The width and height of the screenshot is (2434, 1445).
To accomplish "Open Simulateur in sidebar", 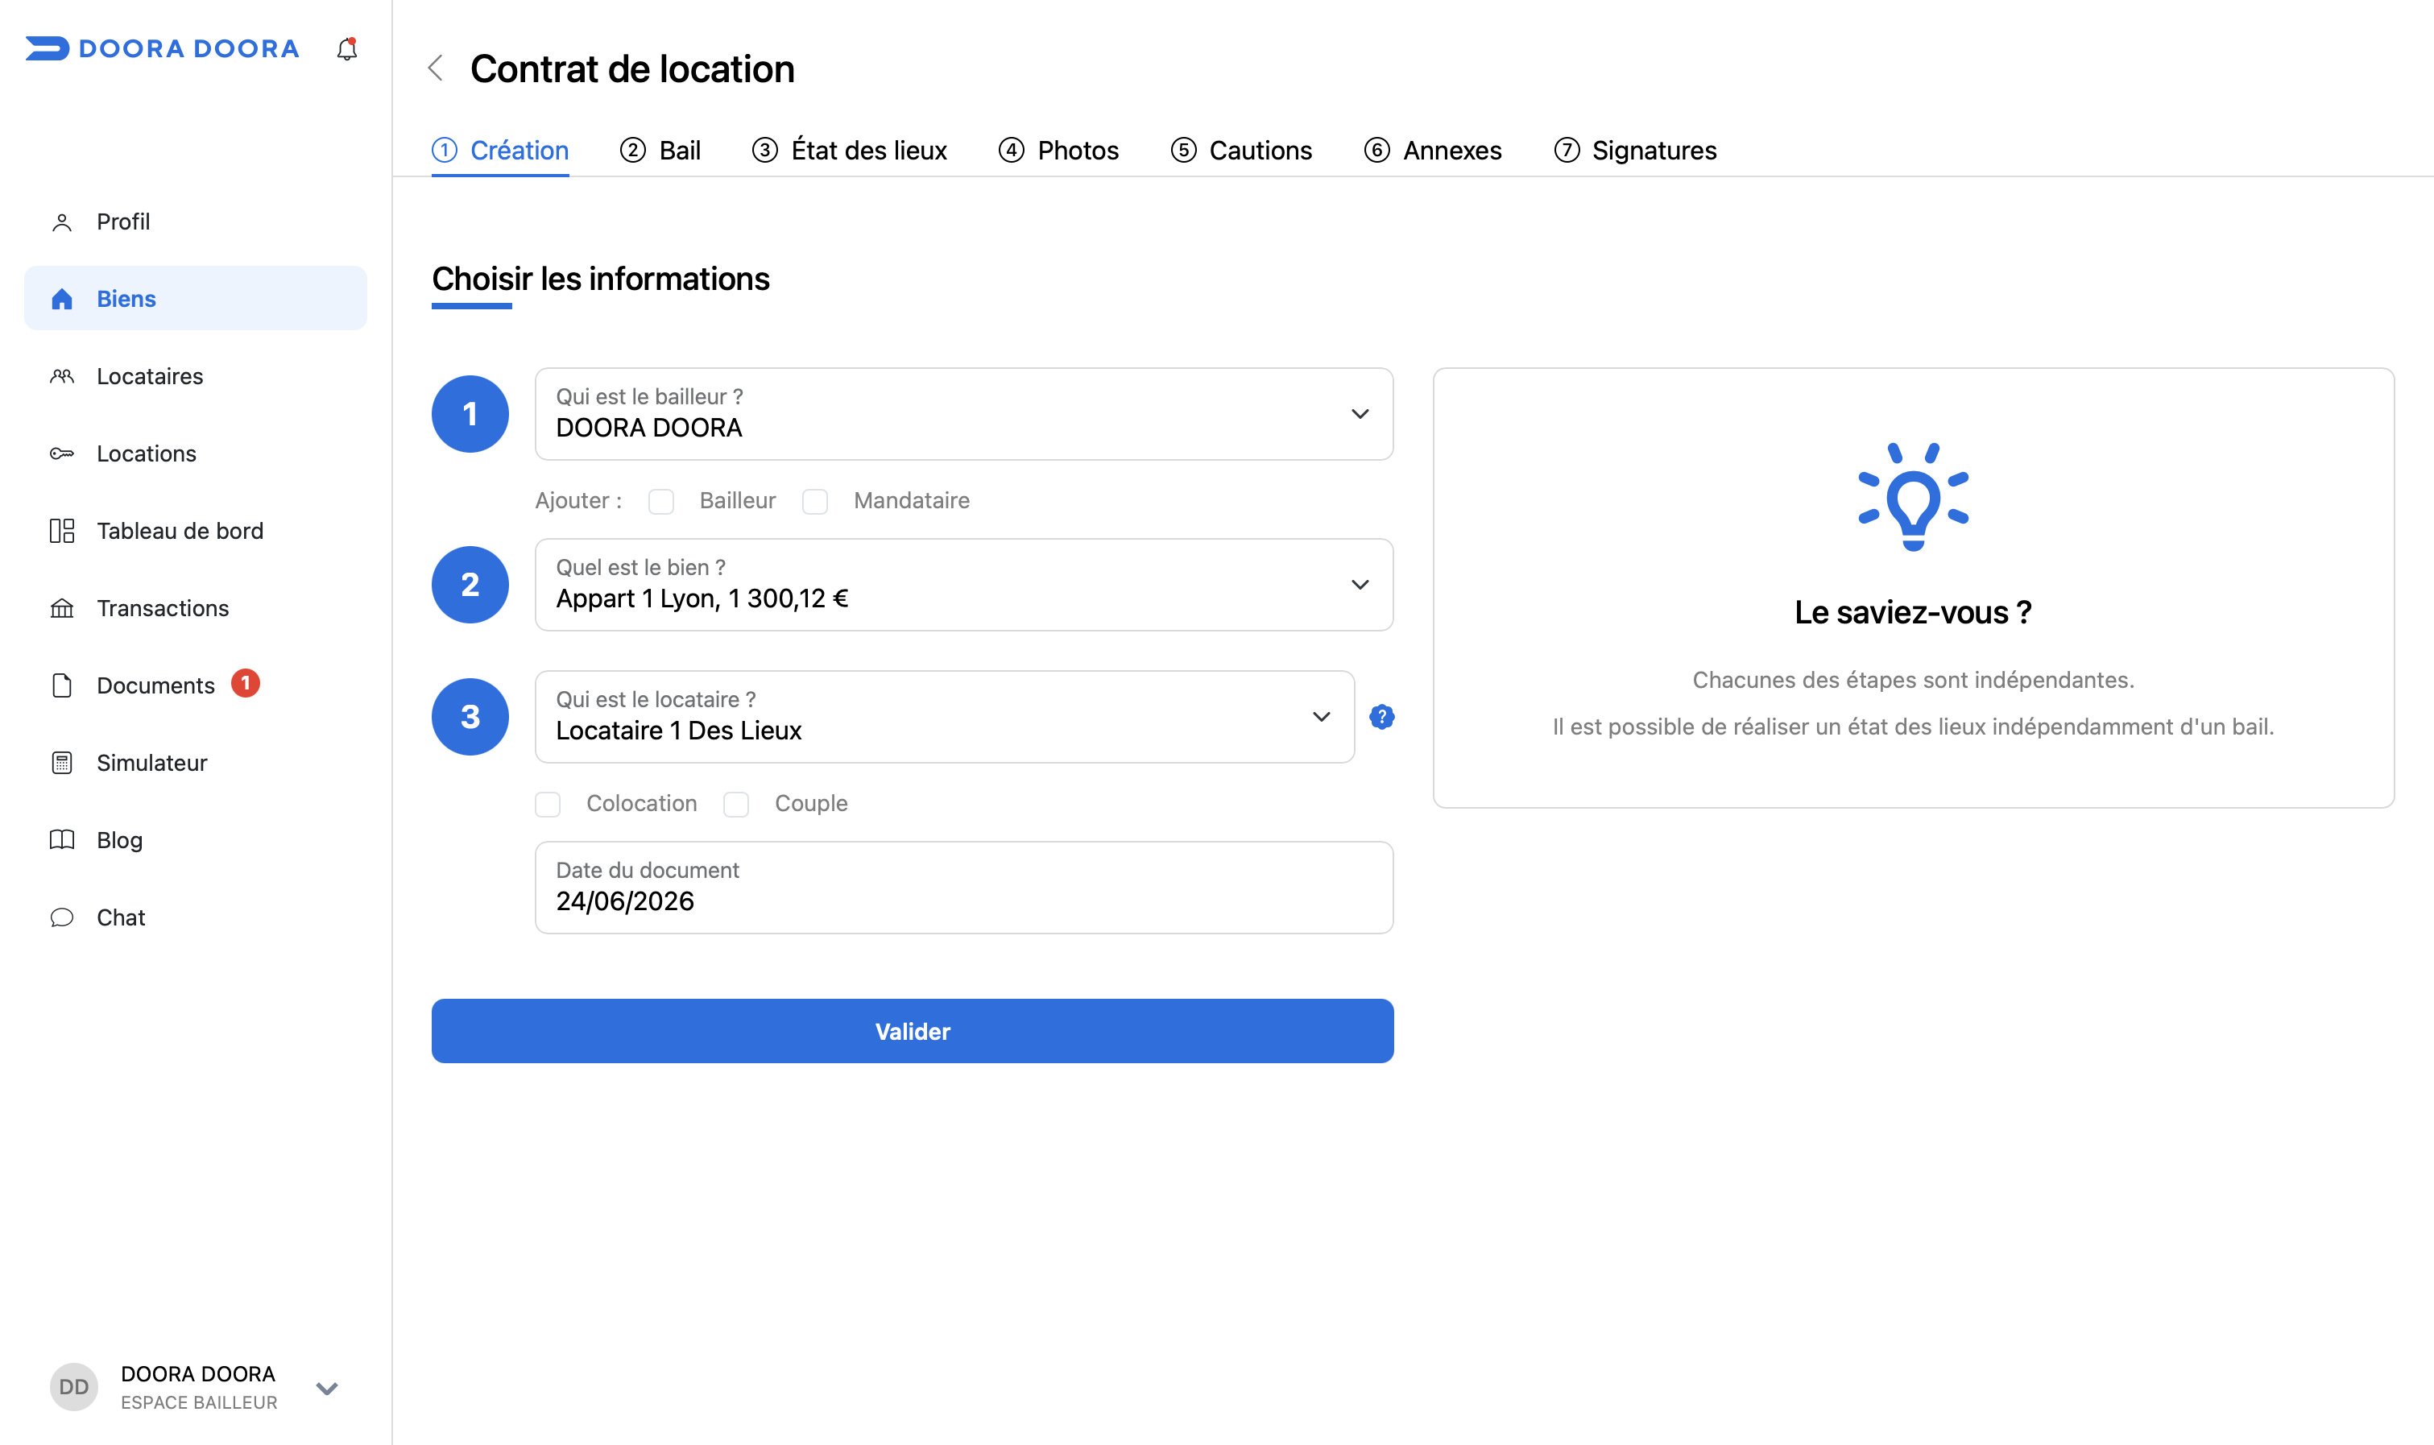I will pyautogui.click(x=196, y=763).
